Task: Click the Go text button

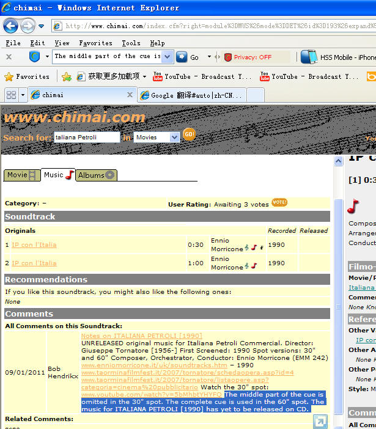Action: [194, 57]
